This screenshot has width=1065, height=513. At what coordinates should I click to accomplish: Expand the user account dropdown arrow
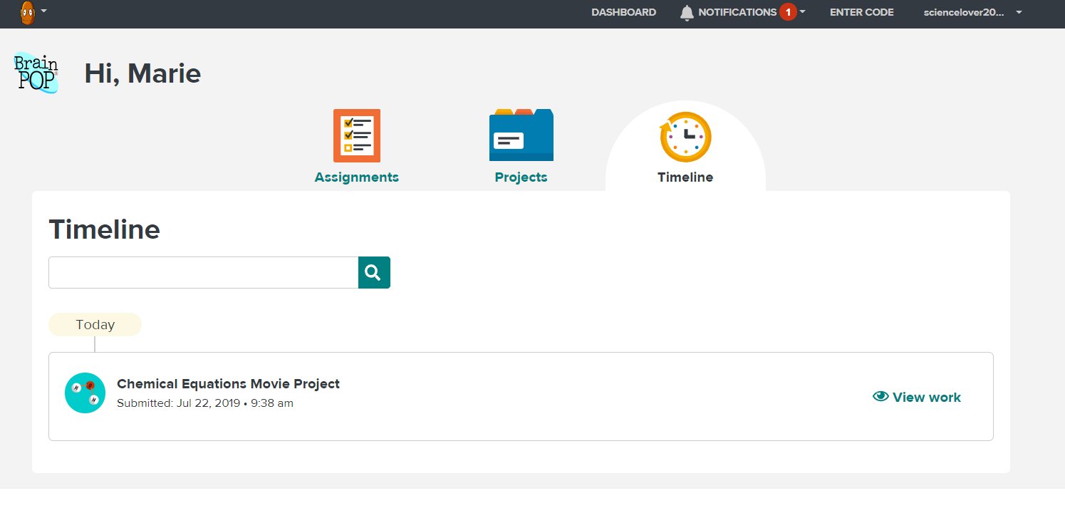[1019, 12]
